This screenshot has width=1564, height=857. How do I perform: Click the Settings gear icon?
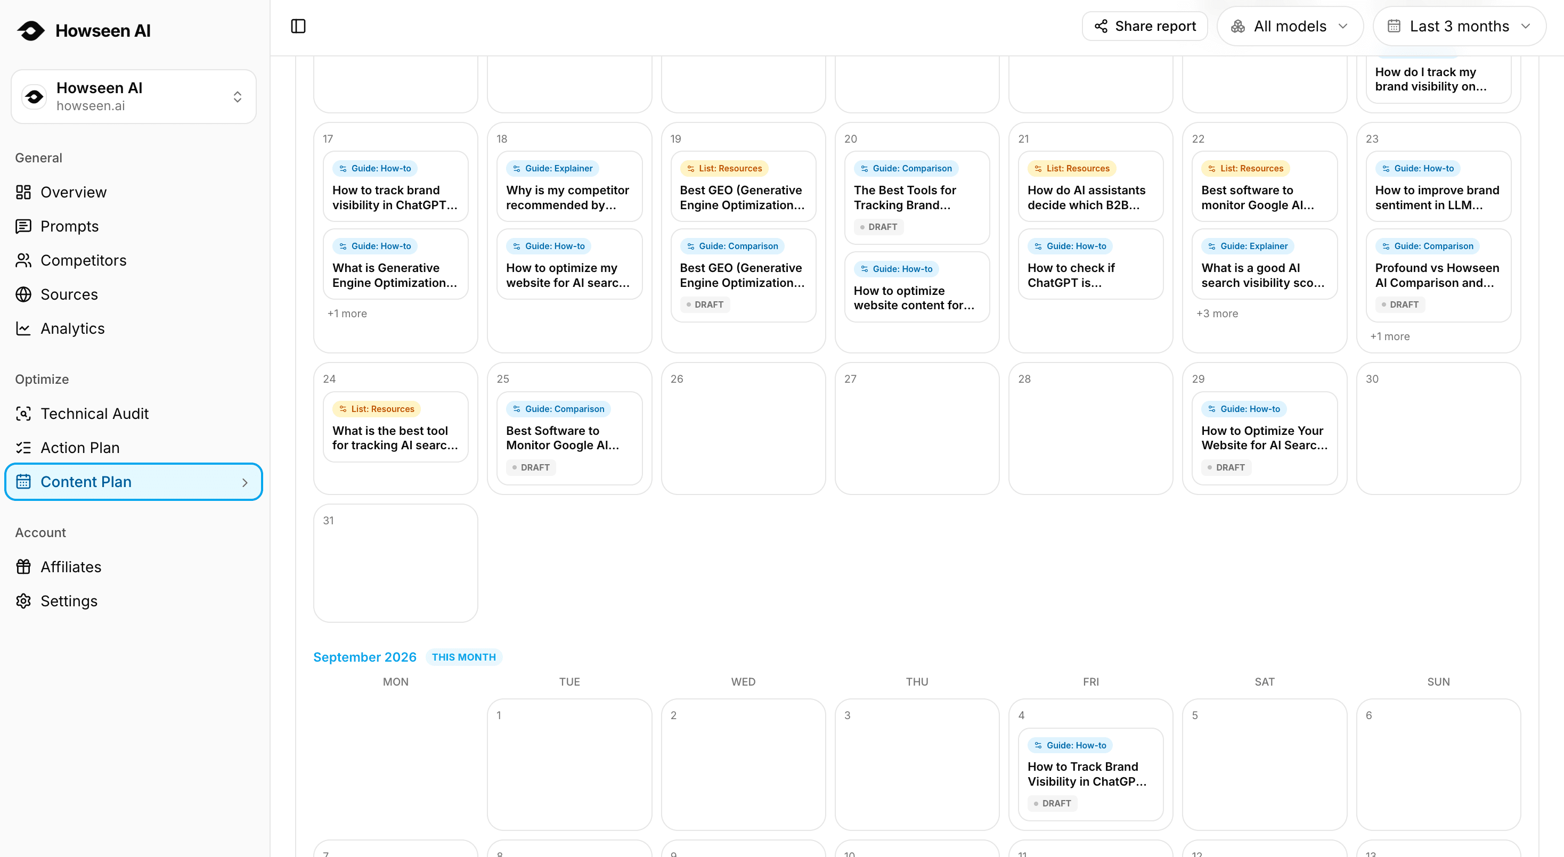(x=23, y=601)
